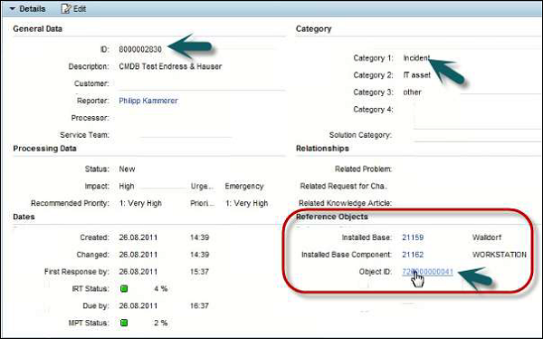Click the Solution Category field
This screenshot has height=339, width=543.
pyautogui.click(x=477, y=135)
